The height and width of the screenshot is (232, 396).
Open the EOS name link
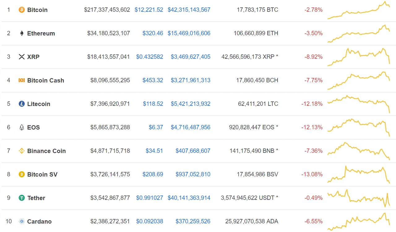(33, 127)
